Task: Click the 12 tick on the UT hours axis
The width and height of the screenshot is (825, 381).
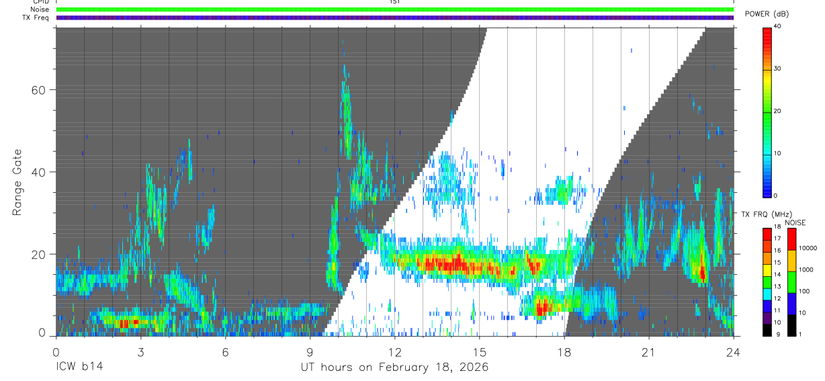Action: point(394,352)
